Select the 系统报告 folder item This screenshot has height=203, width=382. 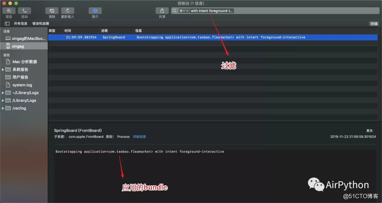(x=21, y=70)
